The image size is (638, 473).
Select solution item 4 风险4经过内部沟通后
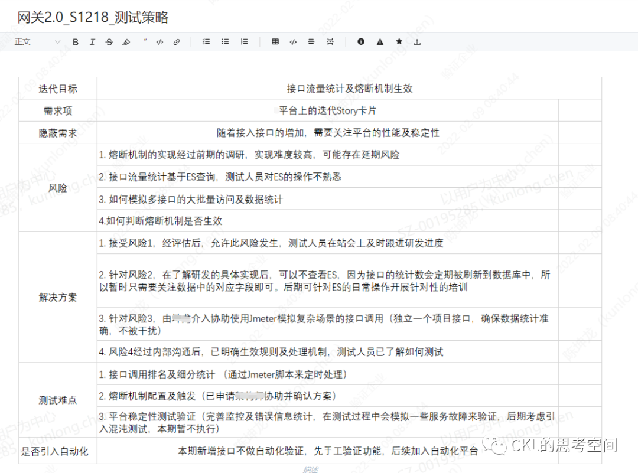coord(327,352)
